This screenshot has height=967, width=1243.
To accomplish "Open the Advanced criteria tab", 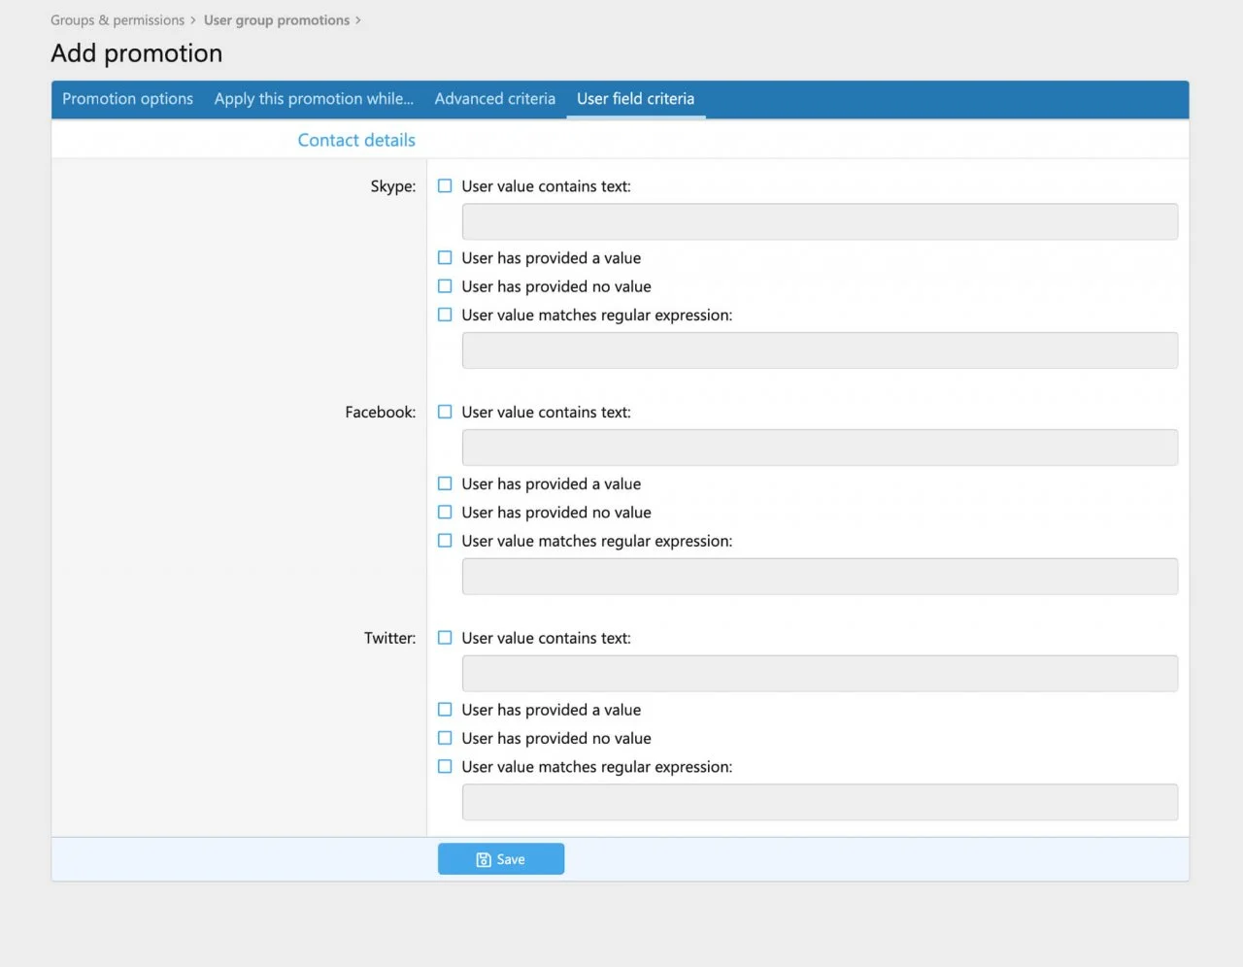I will tap(494, 99).
